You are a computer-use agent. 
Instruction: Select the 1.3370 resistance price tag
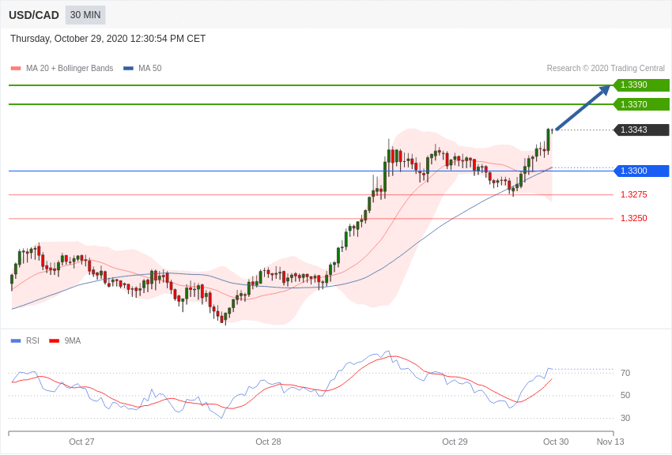641,104
